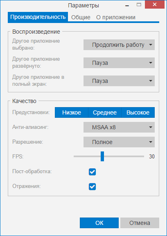Switch to the Общие tab
The height and width of the screenshot is (236, 167).
[x=81, y=17]
